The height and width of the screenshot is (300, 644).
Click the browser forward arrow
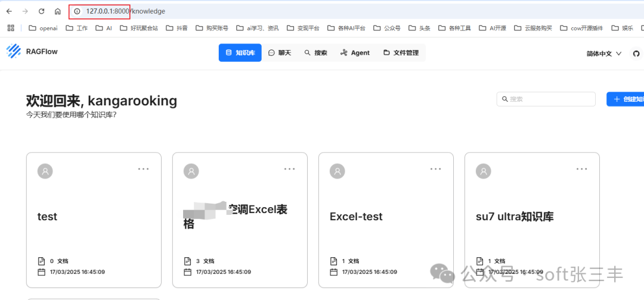25,11
